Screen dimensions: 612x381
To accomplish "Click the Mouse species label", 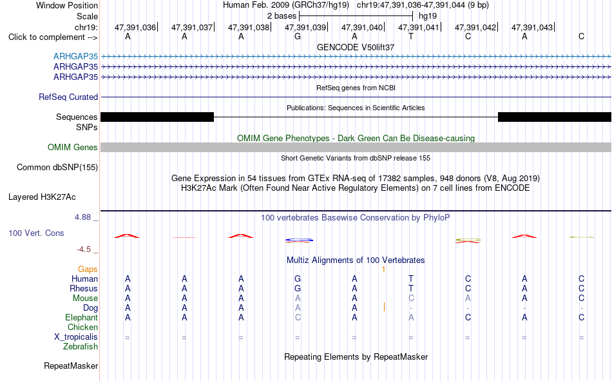I will click(86, 298).
